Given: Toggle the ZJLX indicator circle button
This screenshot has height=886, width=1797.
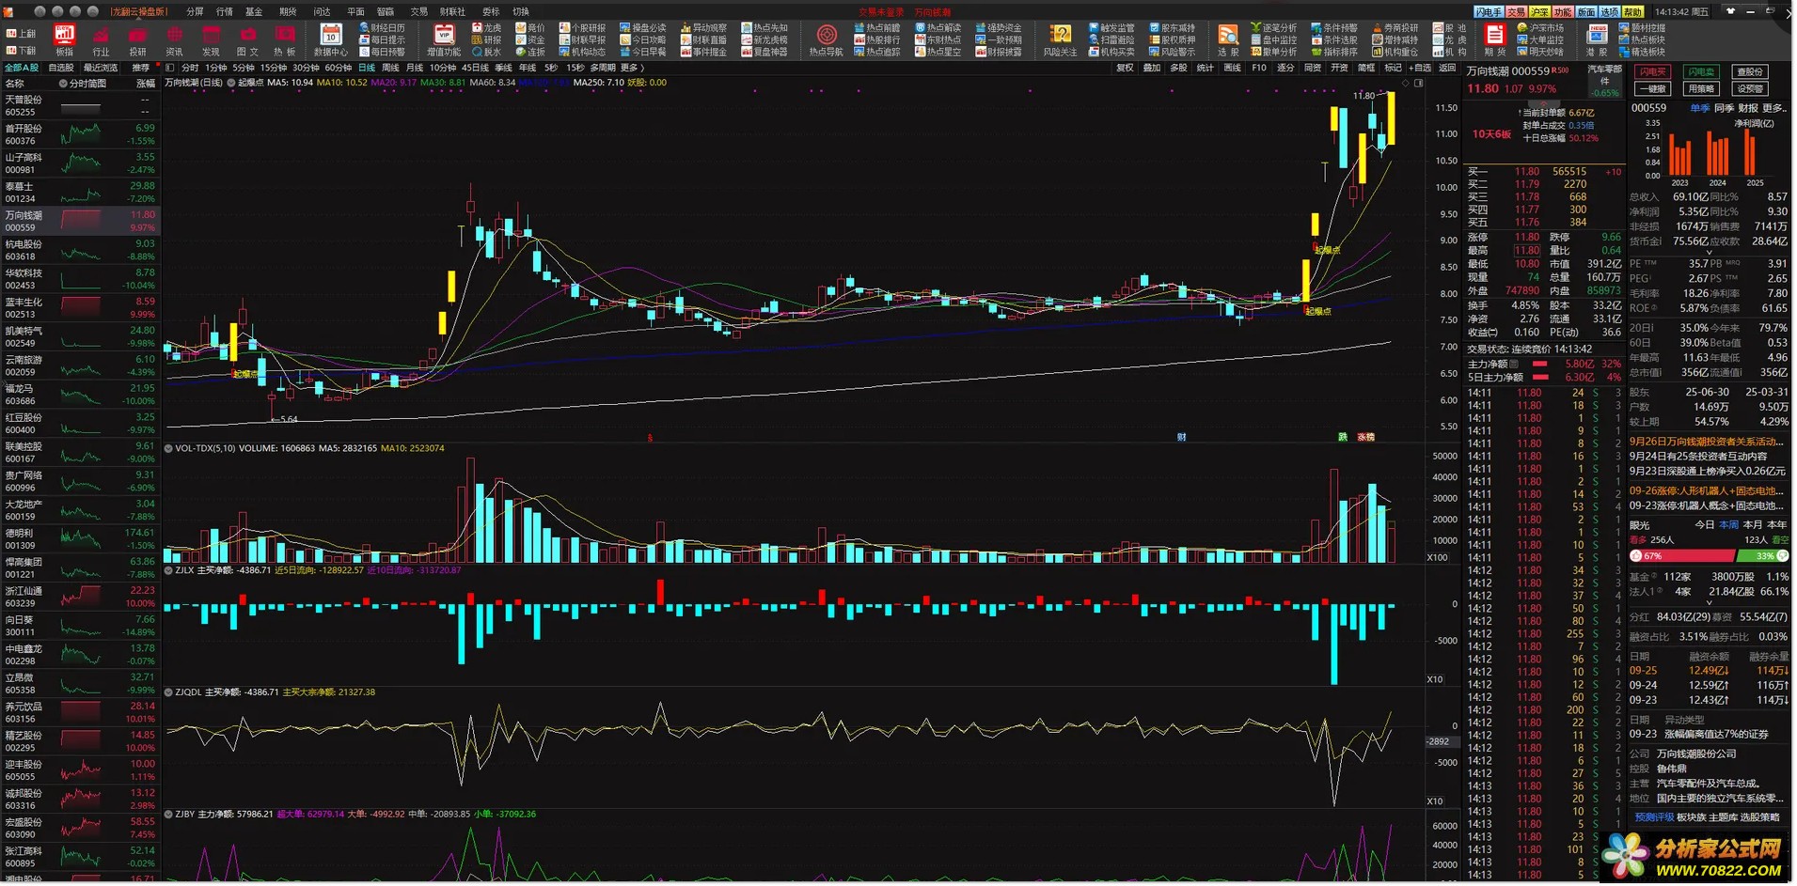Looking at the screenshot, I should pos(169,570).
